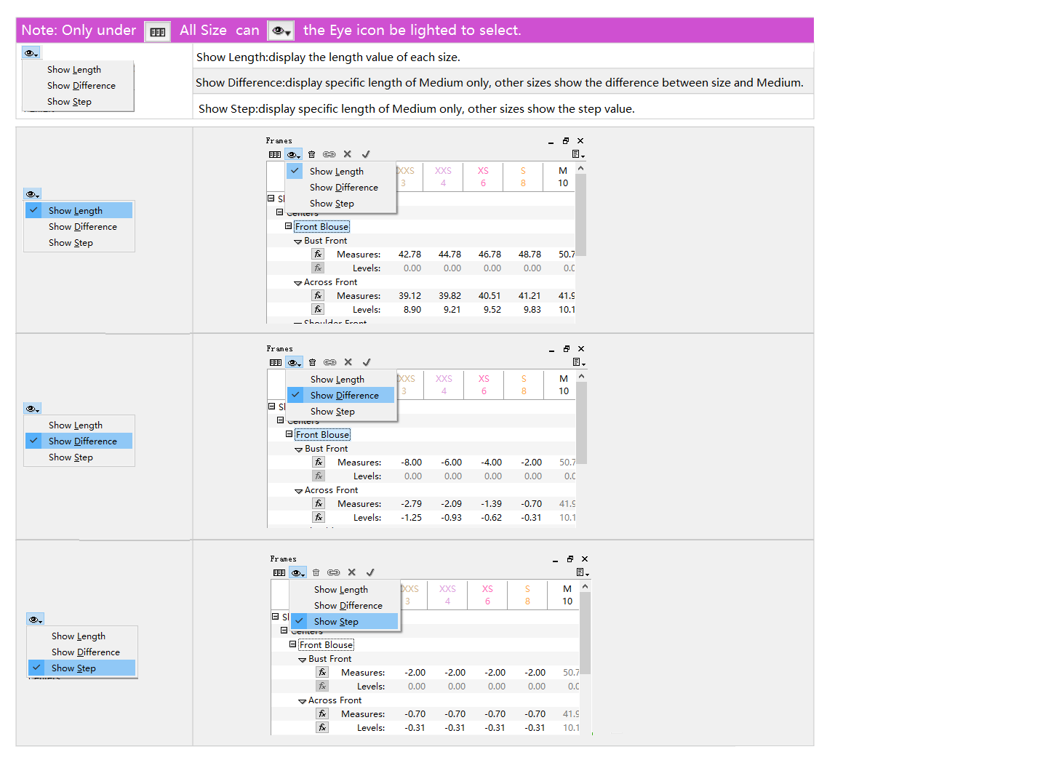1043x776 pixels.
Task: Click the All Size grid icon in purple note bar
Action: pyautogui.click(x=157, y=31)
